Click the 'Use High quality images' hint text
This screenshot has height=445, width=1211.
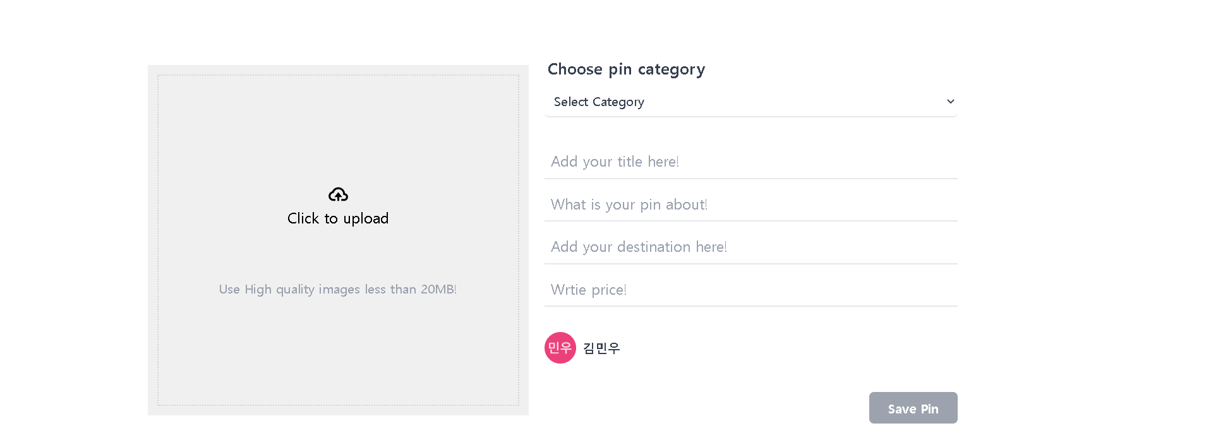[x=338, y=289]
